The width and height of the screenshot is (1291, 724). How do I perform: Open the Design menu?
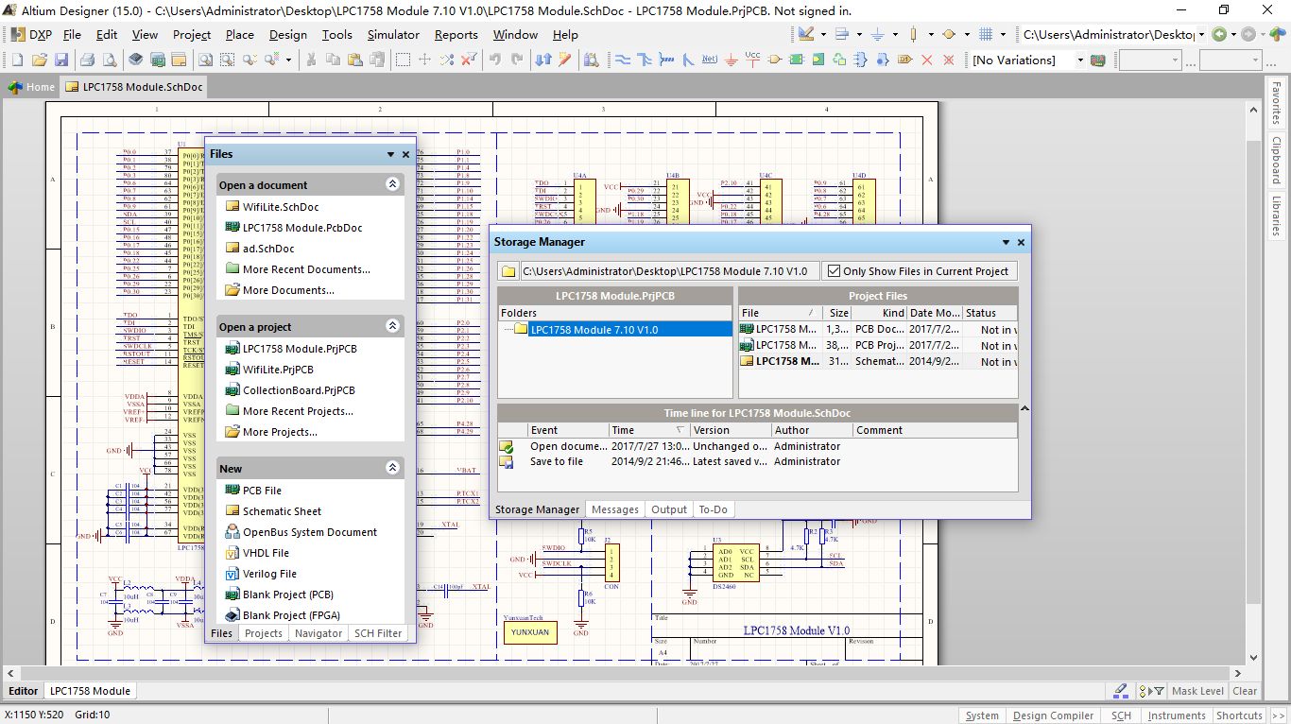click(287, 35)
